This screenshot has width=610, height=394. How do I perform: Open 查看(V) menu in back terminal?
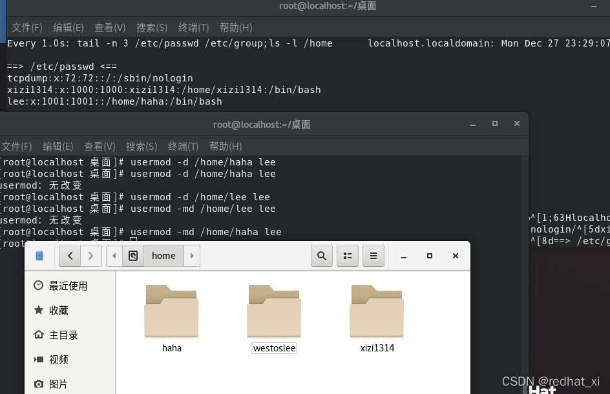(110, 28)
